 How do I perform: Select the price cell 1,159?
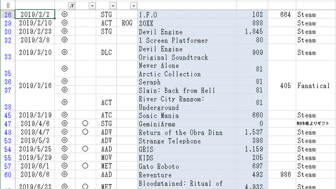(x=252, y=149)
